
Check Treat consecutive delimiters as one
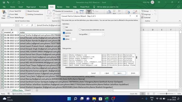(80, 30)
